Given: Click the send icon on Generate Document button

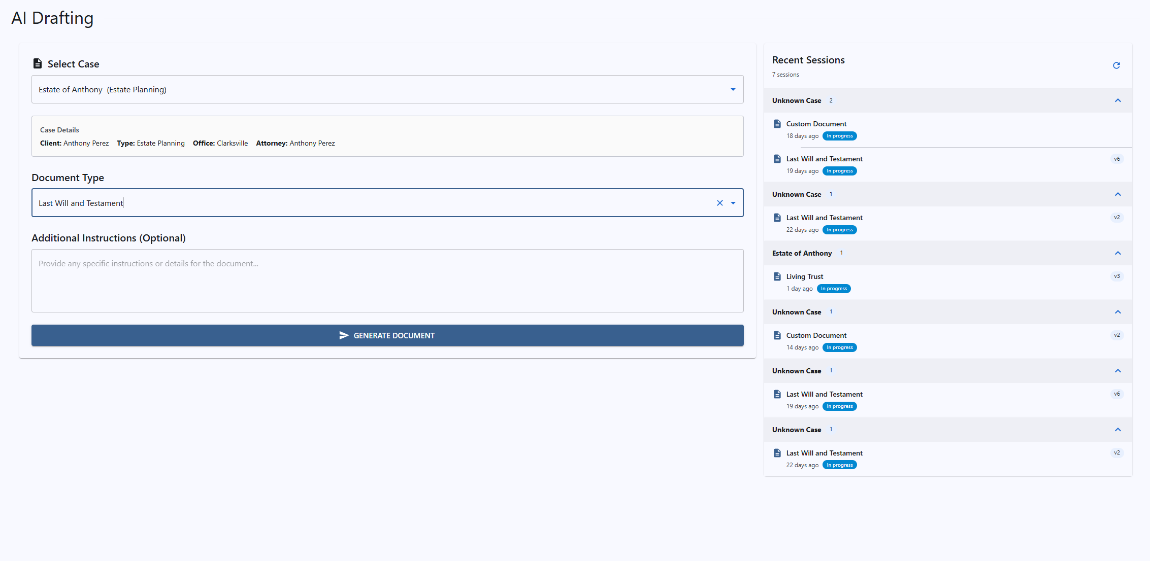Looking at the screenshot, I should pyautogui.click(x=344, y=335).
